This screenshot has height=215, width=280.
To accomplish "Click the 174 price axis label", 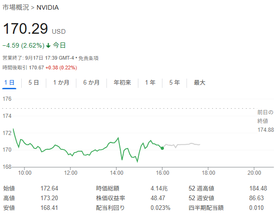I will (x=7, y=116).
